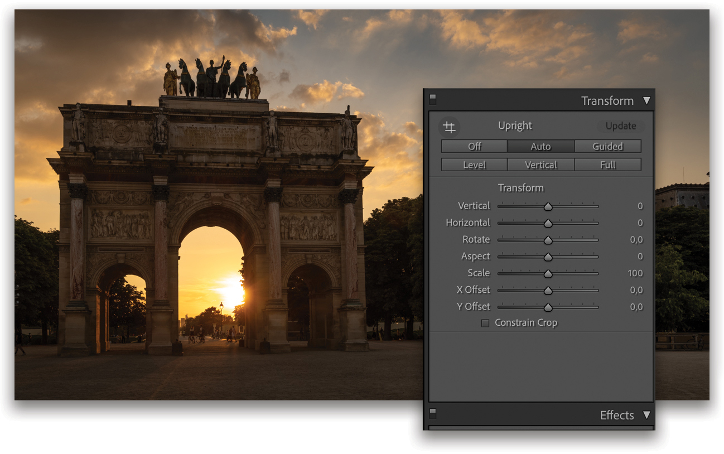Open the Upright guided grid tool

coord(450,127)
